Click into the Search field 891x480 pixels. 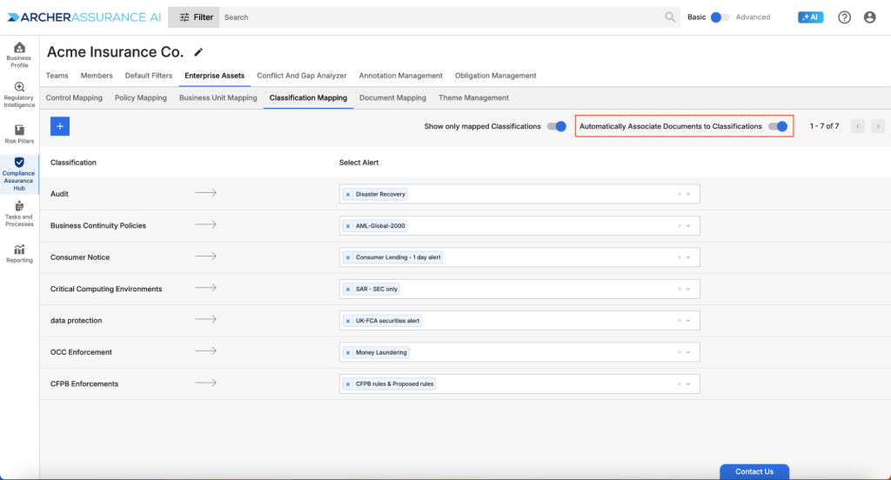coord(440,17)
